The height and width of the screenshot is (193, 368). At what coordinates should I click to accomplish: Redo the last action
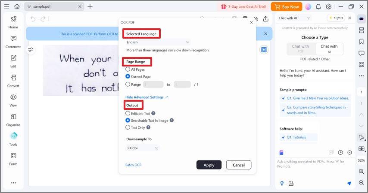coord(43,19)
